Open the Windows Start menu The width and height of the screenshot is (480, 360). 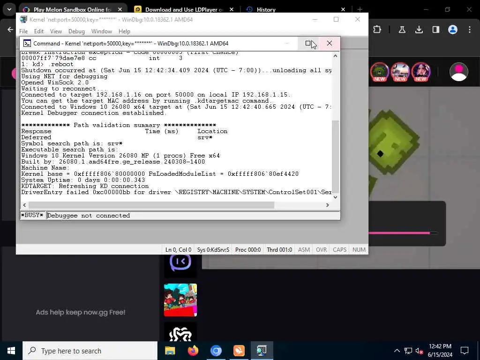pyautogui.click(x=11, y=351)
